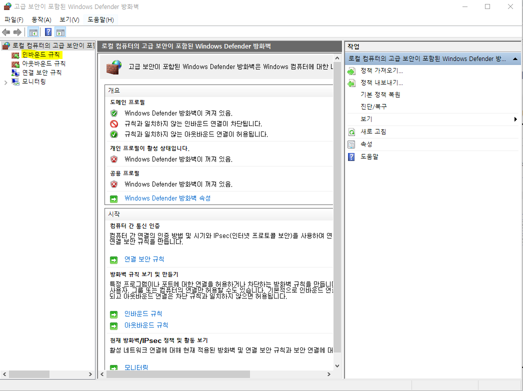Click green arrow icon beside Windows Defender 방화벽 속성
Screen dimensions: 523x391
click(113, 199)
